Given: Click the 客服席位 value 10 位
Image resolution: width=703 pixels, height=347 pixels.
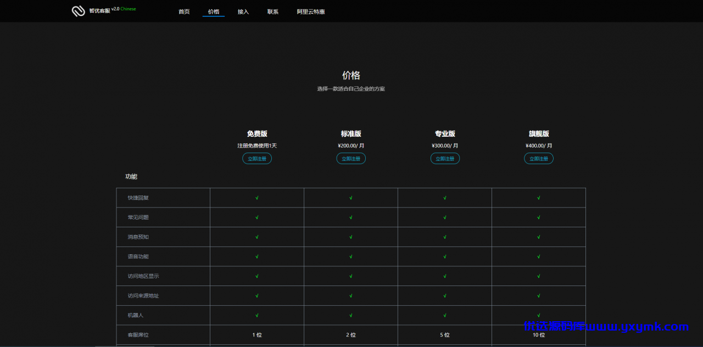Looking at the screenshot, I should pos(539,335).
